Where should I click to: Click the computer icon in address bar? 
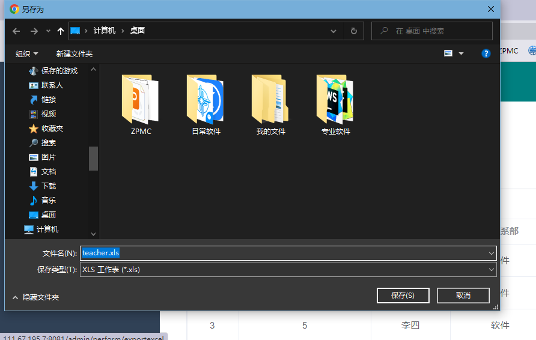click(75, 31)
